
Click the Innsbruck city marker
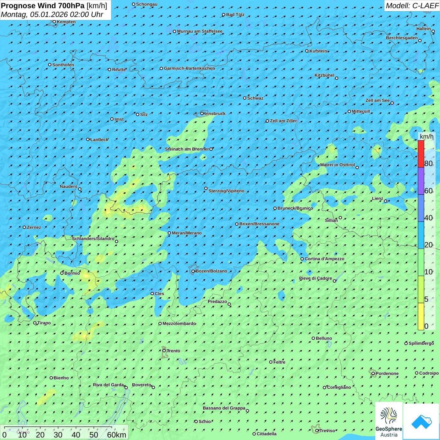pos(202,113)
